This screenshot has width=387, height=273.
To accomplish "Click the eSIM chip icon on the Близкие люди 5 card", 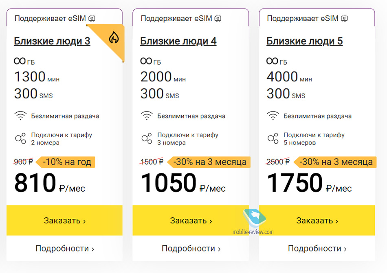I will tap(344, 18).
